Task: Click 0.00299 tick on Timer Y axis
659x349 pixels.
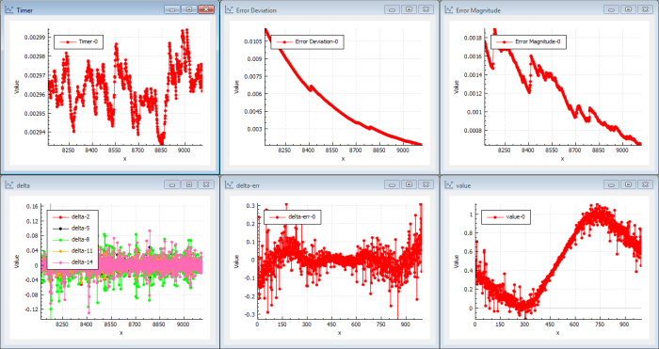Action: pos(35,37)
